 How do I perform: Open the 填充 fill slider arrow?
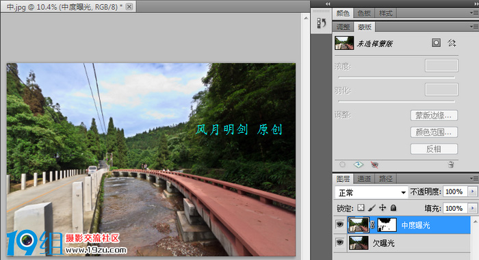[x=472, y=208]
